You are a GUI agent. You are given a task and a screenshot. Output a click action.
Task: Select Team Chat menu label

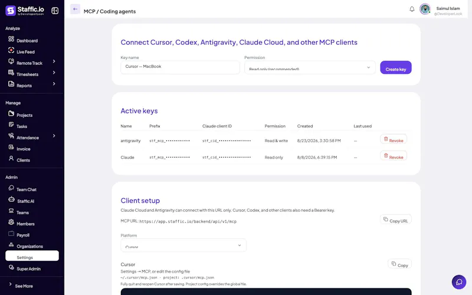tap(26, 189)
